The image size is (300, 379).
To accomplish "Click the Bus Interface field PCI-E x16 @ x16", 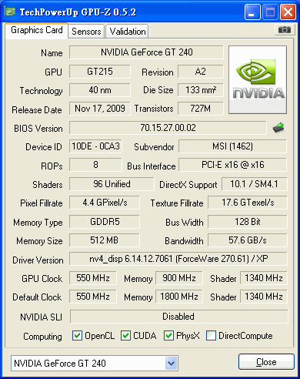I will pos(232,165).
